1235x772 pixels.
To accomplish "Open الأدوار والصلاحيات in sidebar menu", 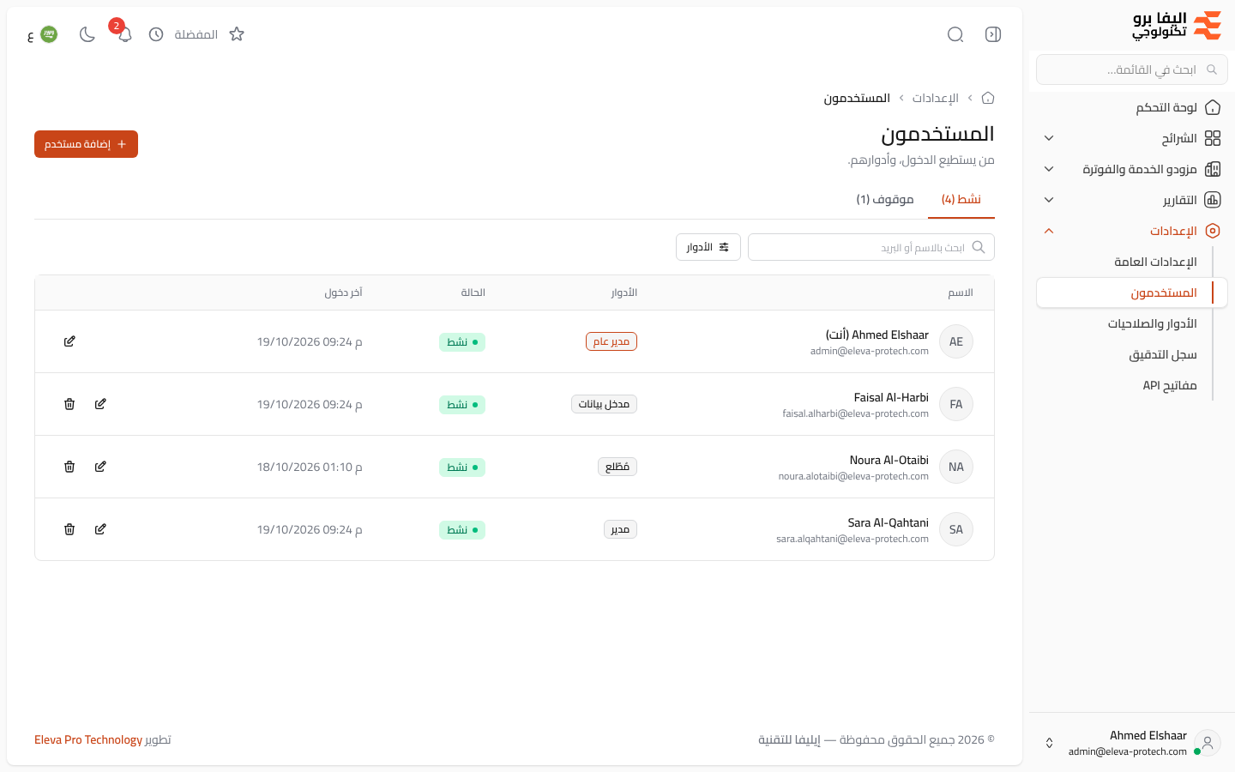I will pos(1152,323).
